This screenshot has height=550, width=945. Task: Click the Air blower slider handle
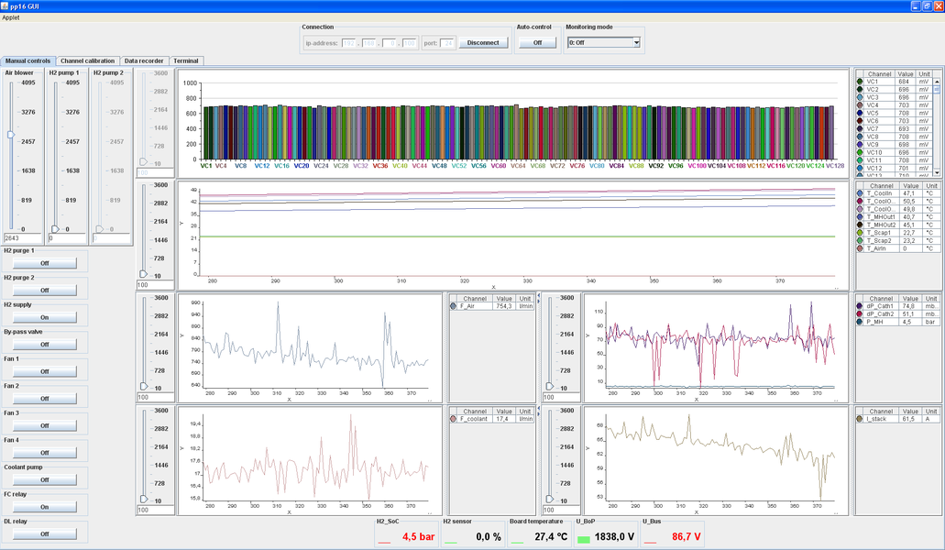click(11, 135)
